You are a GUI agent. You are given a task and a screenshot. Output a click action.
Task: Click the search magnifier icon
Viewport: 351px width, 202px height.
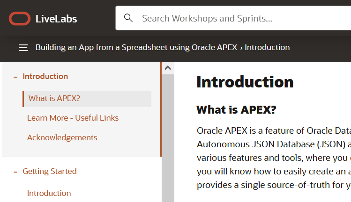click(x=128, y=18)
